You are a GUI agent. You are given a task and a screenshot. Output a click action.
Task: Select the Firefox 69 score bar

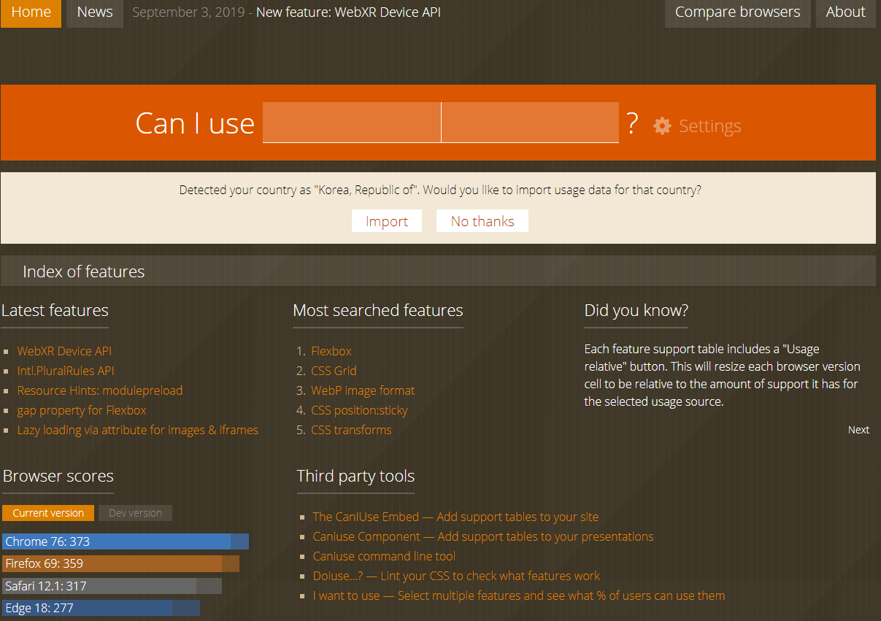click(120, 563)
